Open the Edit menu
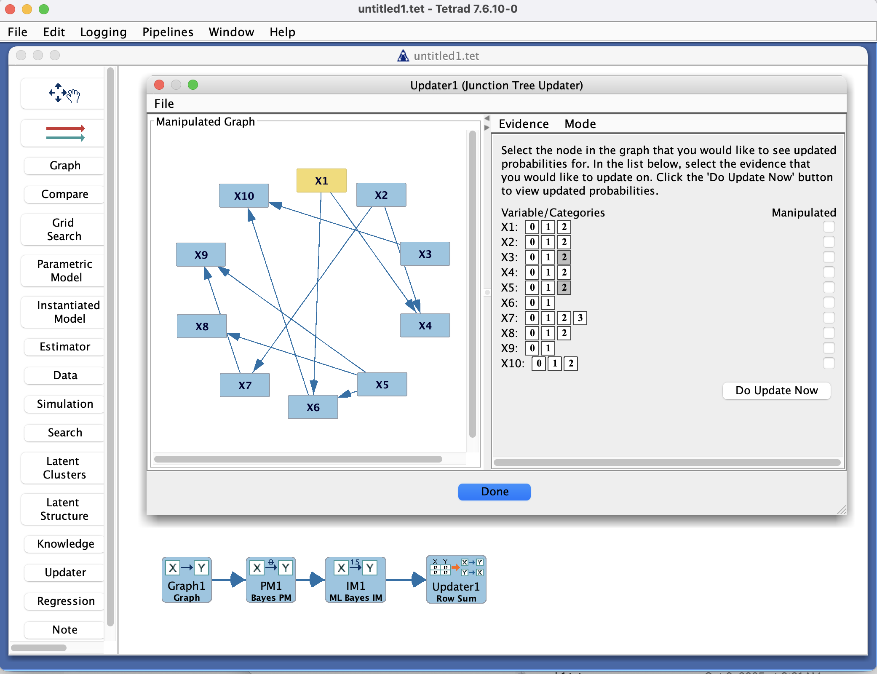Image resolution: width=877 pixels, height=674 pixels. pyautogui.click(x=54, y=32)
